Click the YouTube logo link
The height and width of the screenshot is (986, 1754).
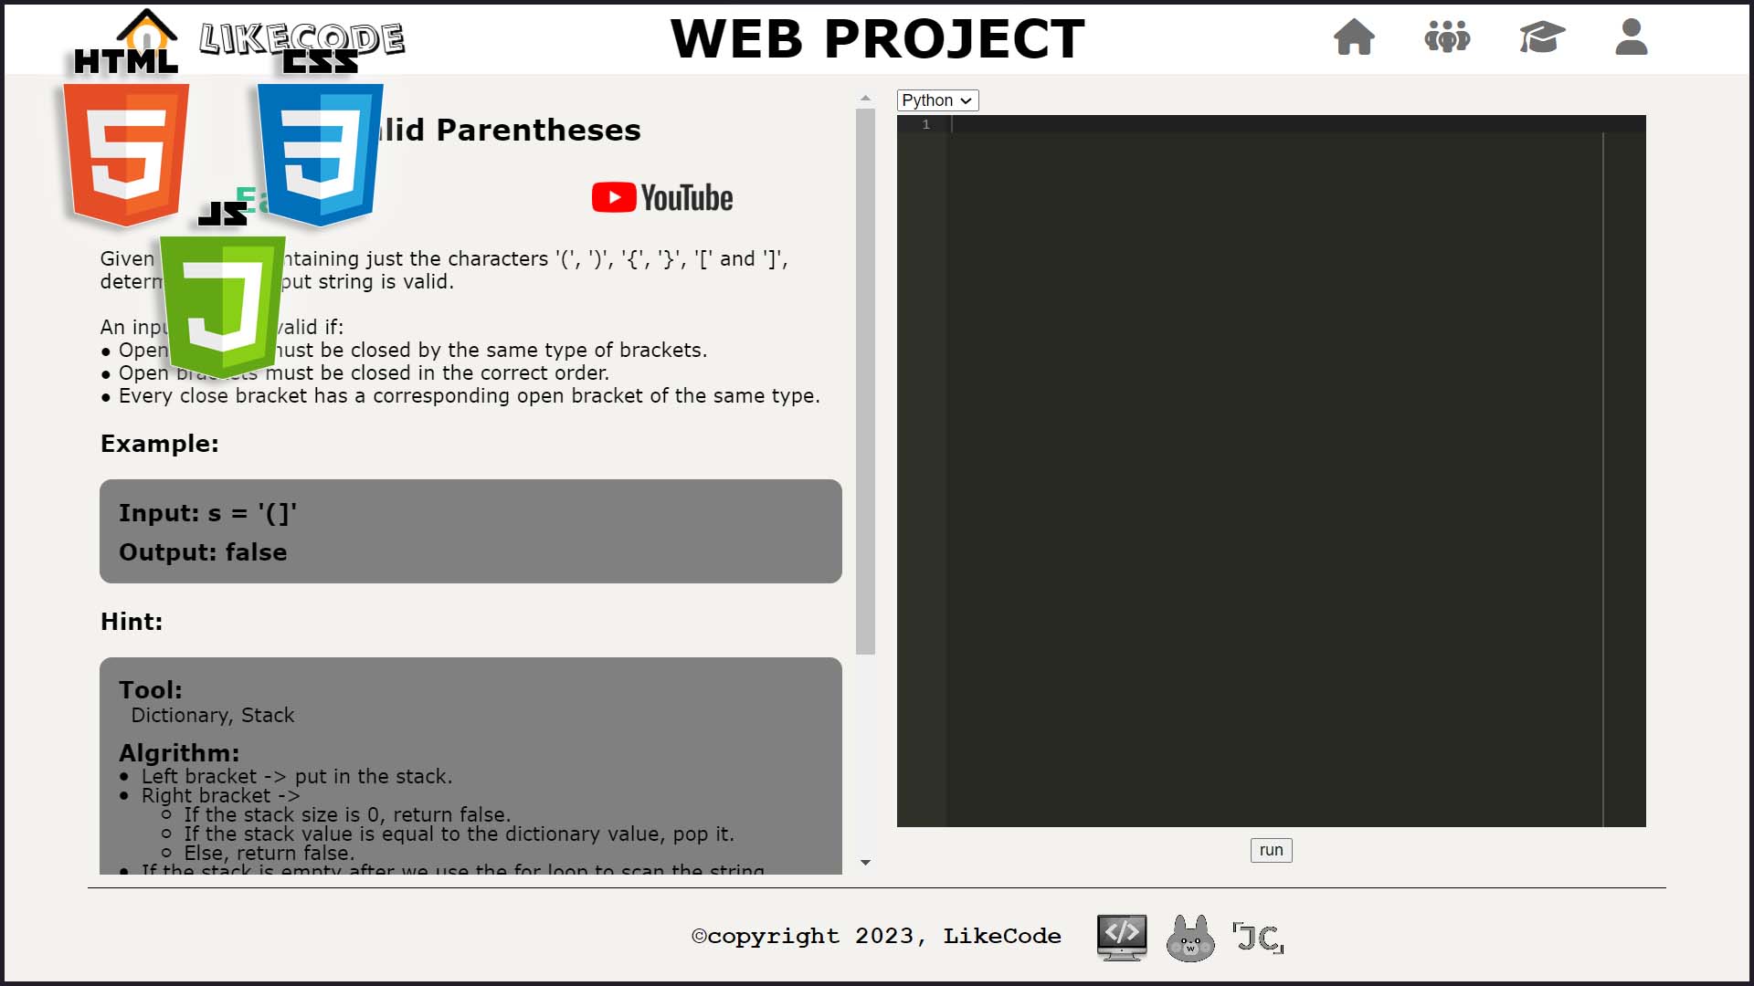[x=662, y=198]
